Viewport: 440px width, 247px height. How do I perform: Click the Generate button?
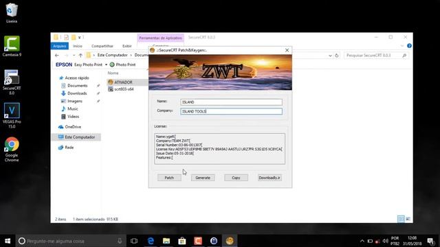point(203,178)
